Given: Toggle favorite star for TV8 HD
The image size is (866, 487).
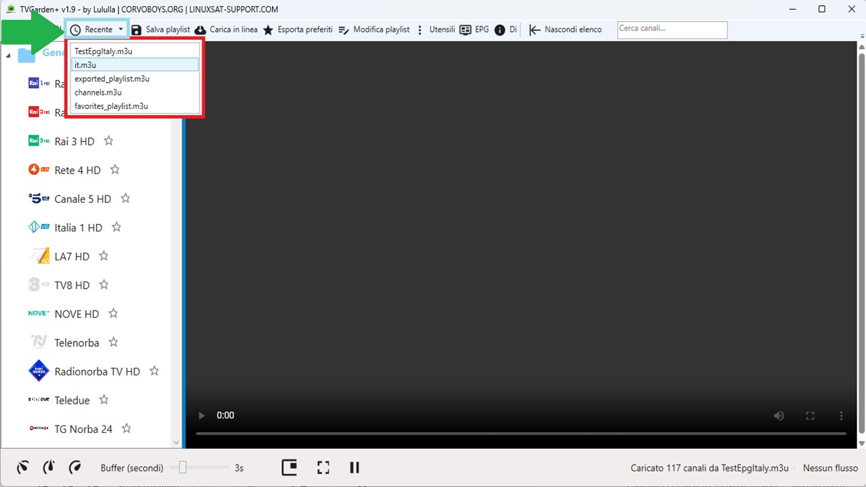Looking at the screenshot, I should coord(104,285).
